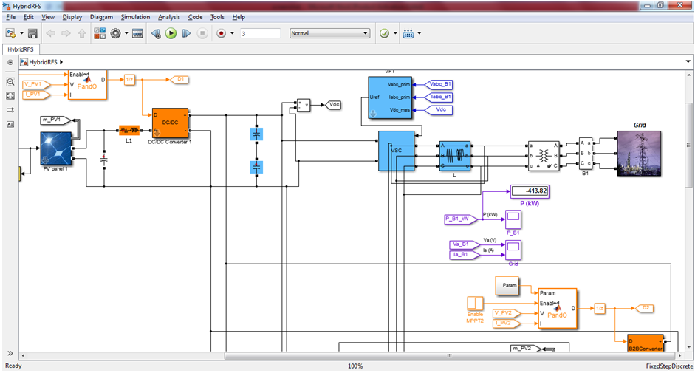Click the vertical scrollbar thumb
Screen dimensions: 695x373
point(688,145)
